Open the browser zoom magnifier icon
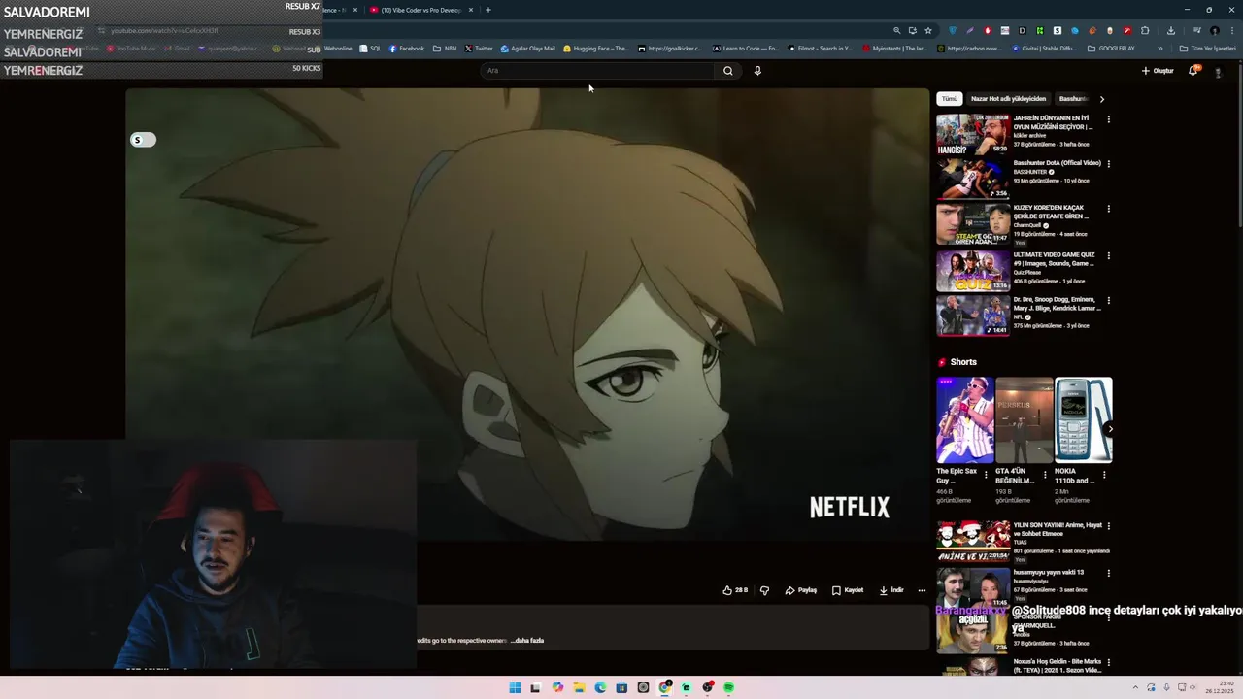Viewport: 1243px width, 699px height. point(896,30)
